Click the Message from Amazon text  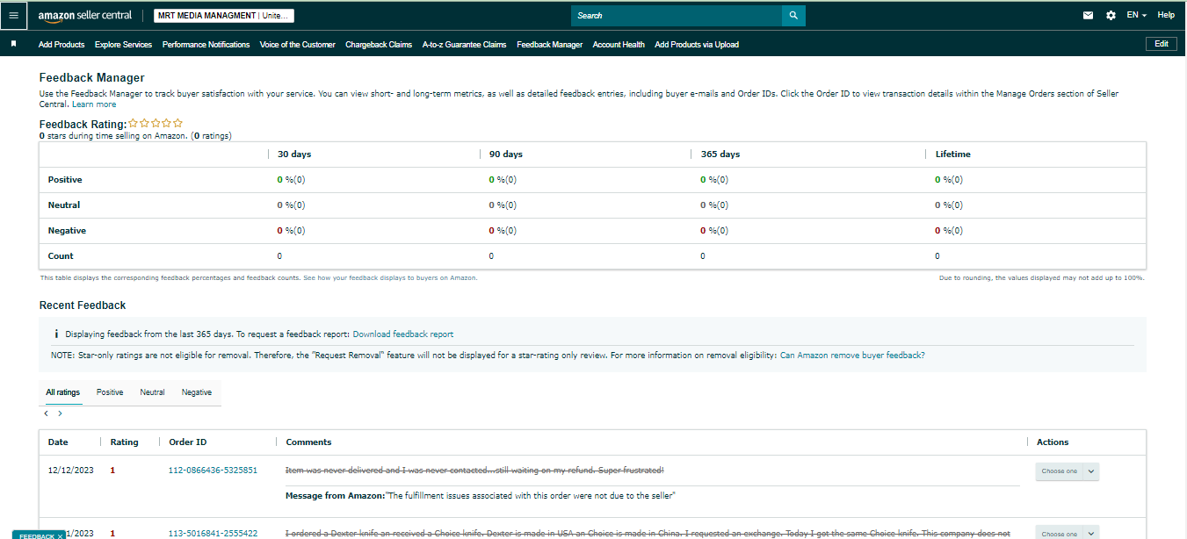480,496
